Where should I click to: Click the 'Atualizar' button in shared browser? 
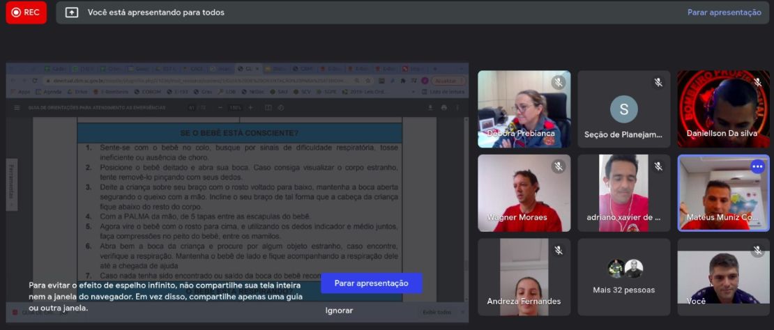(448, 80)
